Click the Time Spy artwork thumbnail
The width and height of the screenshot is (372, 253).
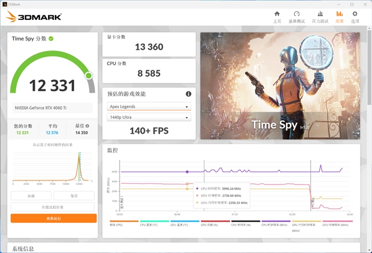click(x=280, y=86)
